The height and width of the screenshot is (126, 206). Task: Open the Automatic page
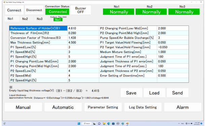[63, 107]
